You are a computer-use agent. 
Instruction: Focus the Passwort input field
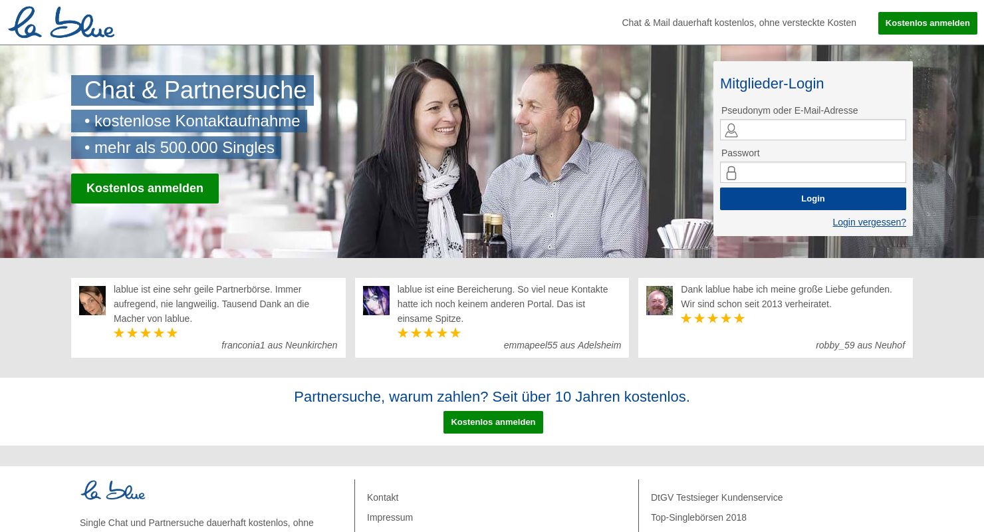tap(813, 172)
